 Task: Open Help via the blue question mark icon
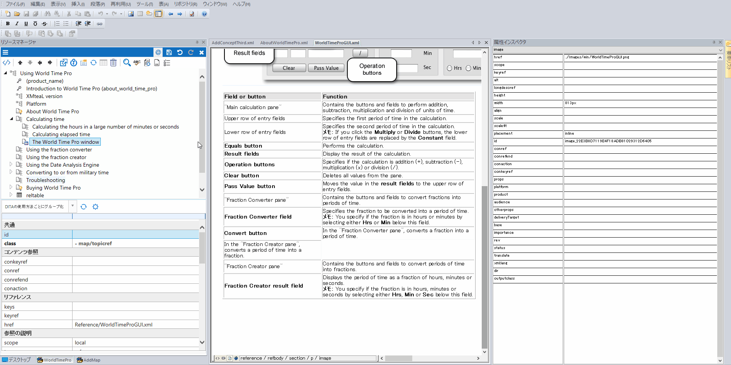pos(204,14)
